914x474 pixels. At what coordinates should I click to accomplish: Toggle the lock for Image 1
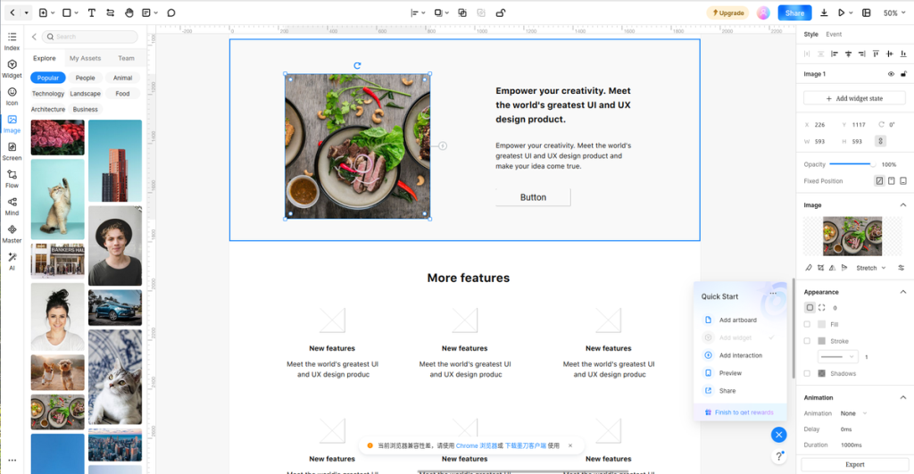(x=903, y=74)
